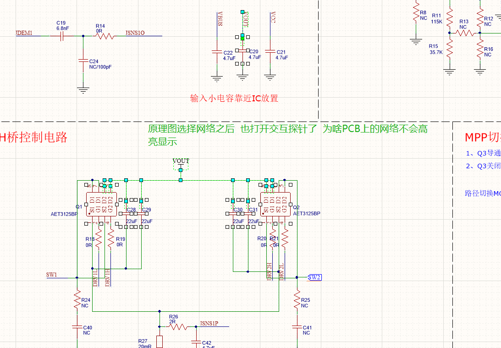Image resolution: width=501 pixels, height=348 pixels.
Task: Click the R12 designator label
Action: click(489, 19)
